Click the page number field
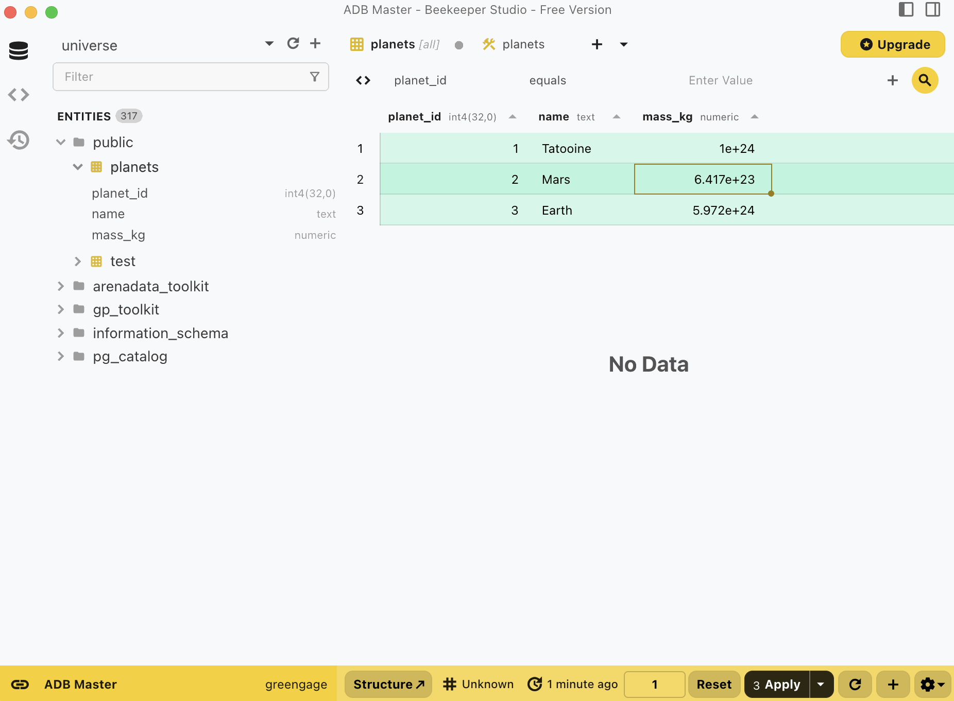The image size is (954, 701). tap(655, 684)
